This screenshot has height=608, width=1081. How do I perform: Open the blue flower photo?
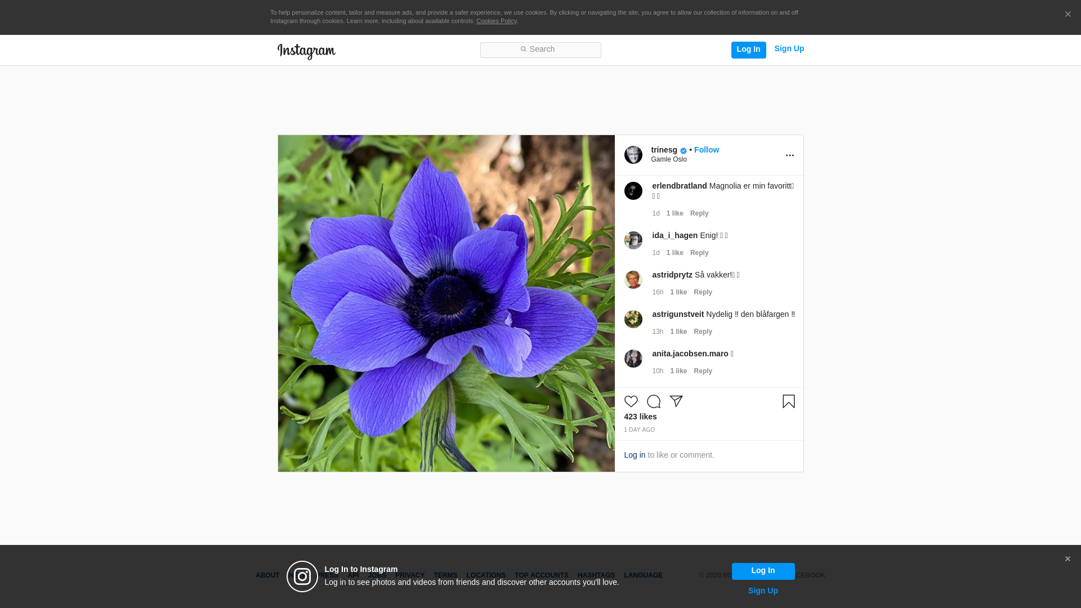click(446, 303)
